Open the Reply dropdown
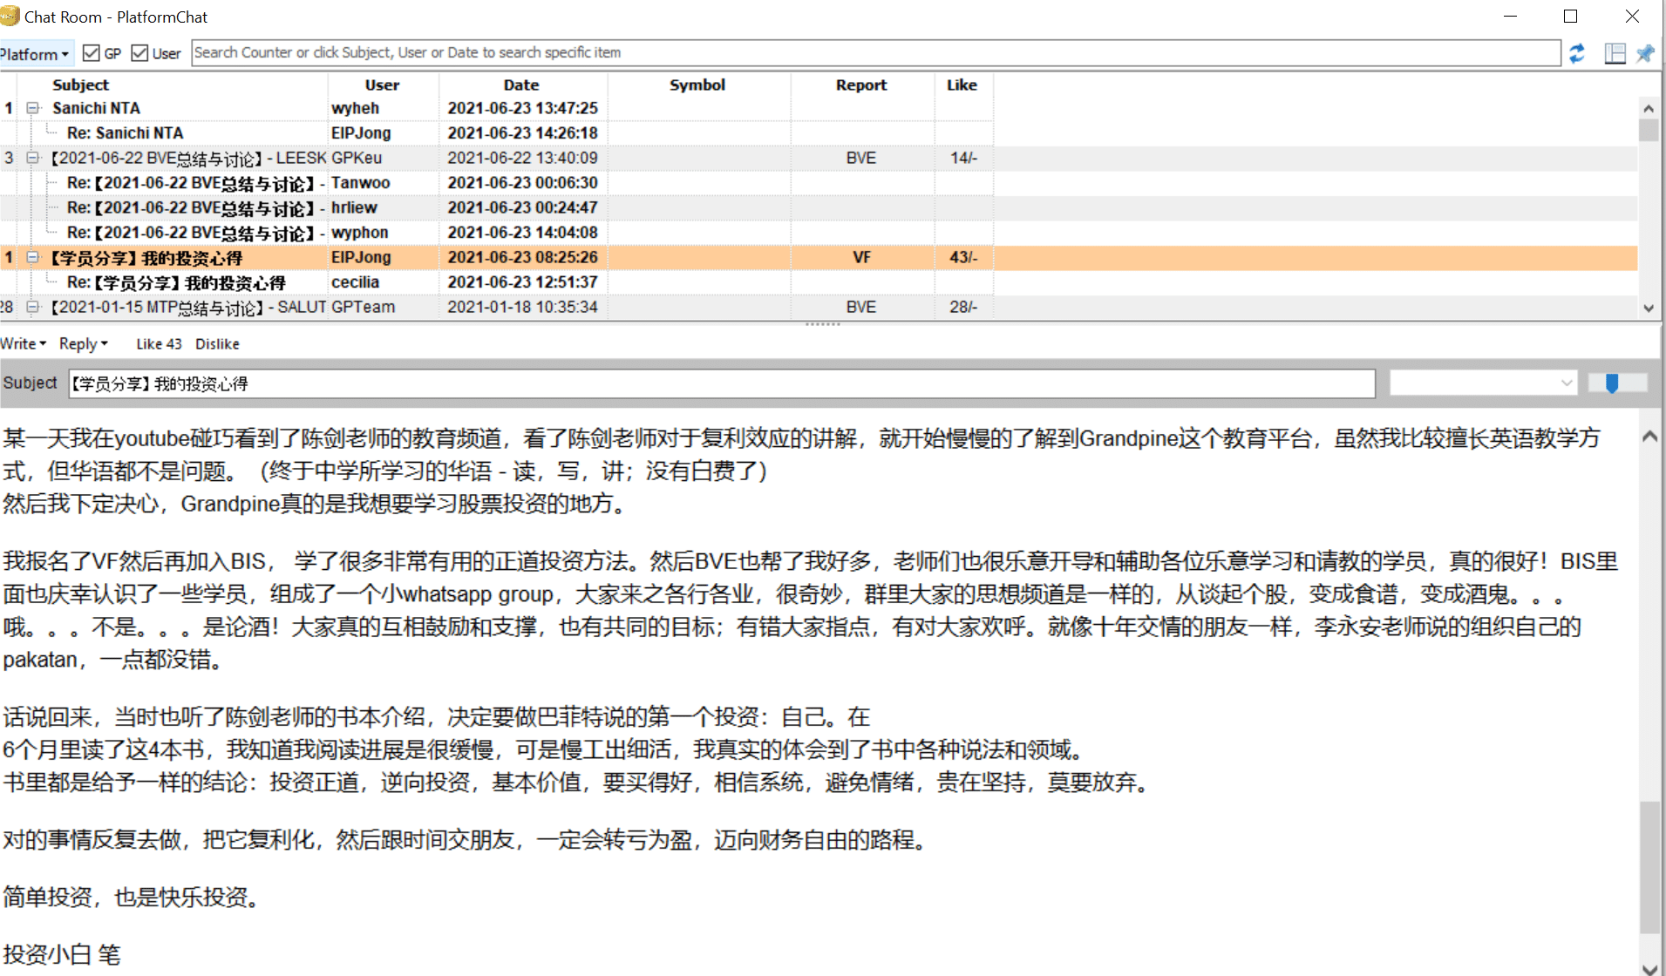This screenshot has height=976, width=1666. (x=83, y=343)
